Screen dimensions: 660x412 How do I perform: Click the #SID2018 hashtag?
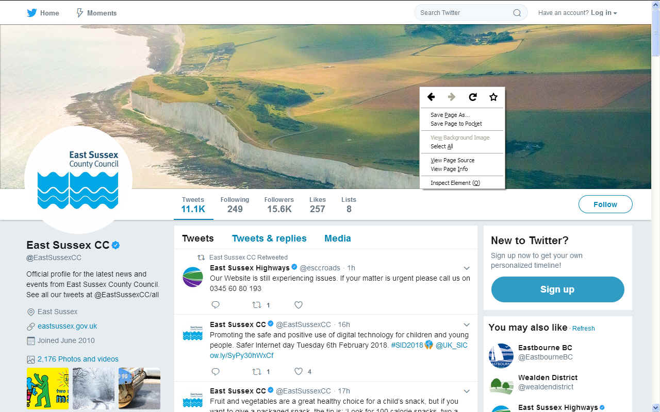click(x=407, y=345)
